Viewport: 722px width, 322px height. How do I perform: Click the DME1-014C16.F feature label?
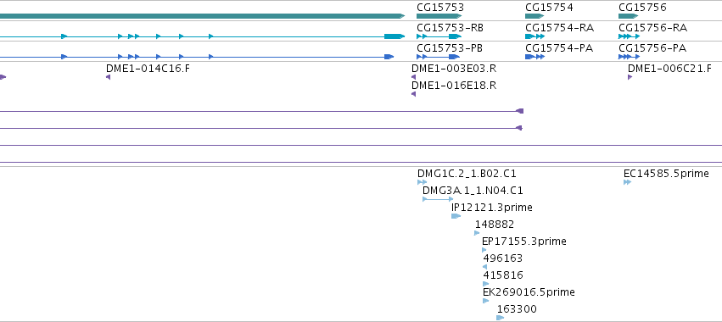(148, 68)
